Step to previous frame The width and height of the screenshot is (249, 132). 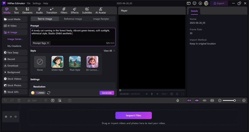(147, 94)
